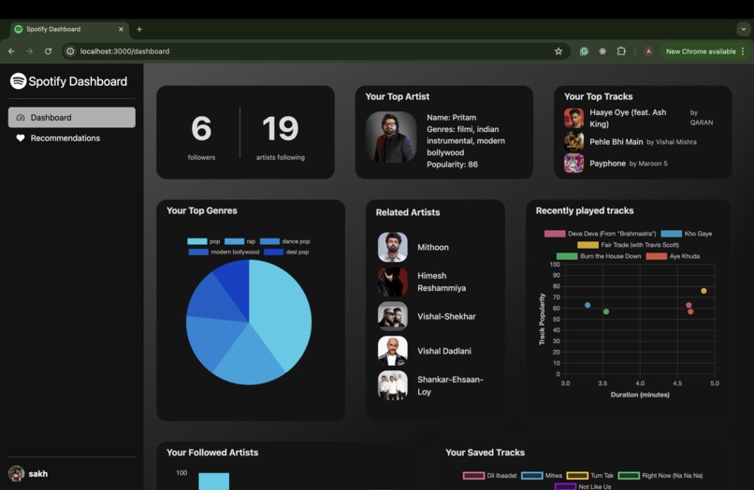Click the Mithoon artist name
Image resolution: width=754 pixels, height=490 pixels.
tap(433, 247)
